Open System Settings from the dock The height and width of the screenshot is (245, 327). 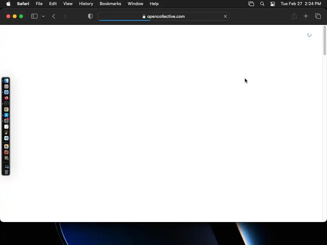[6, 121]
